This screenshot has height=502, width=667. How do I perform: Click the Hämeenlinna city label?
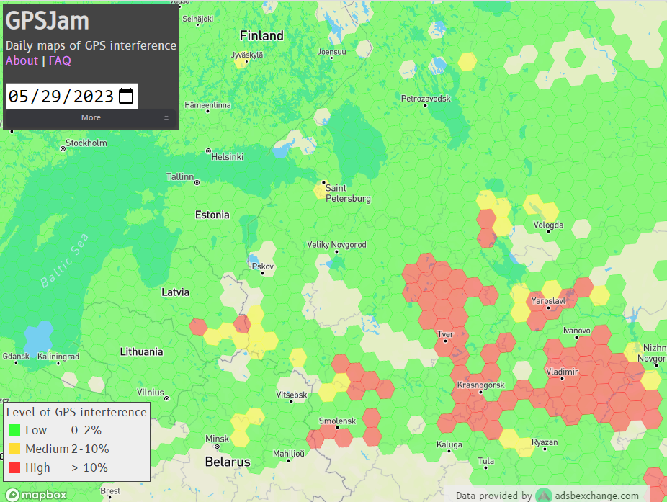(207, 105)
